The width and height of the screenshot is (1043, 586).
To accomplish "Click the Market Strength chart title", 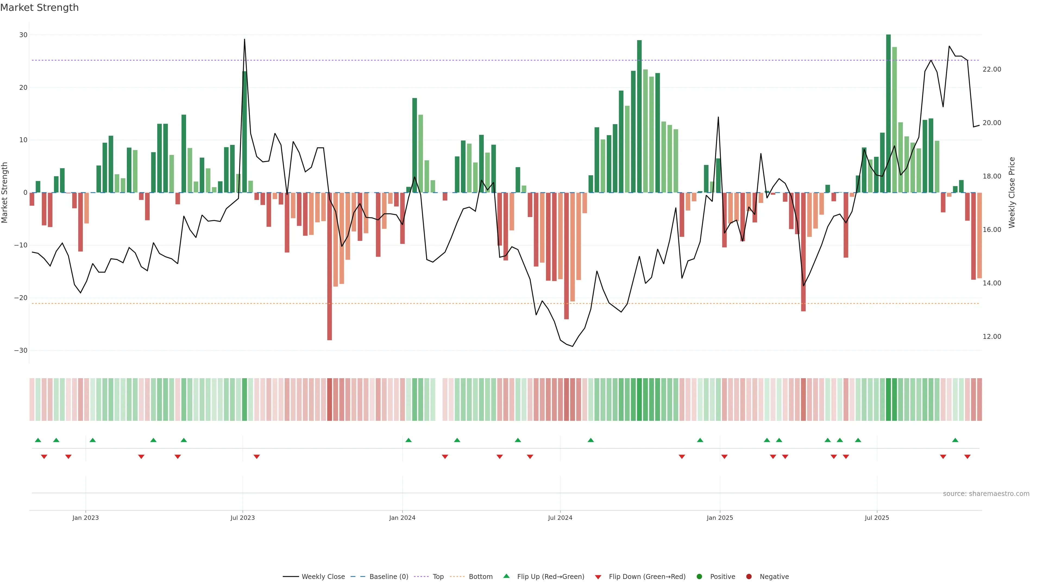I will click(40, 8).
